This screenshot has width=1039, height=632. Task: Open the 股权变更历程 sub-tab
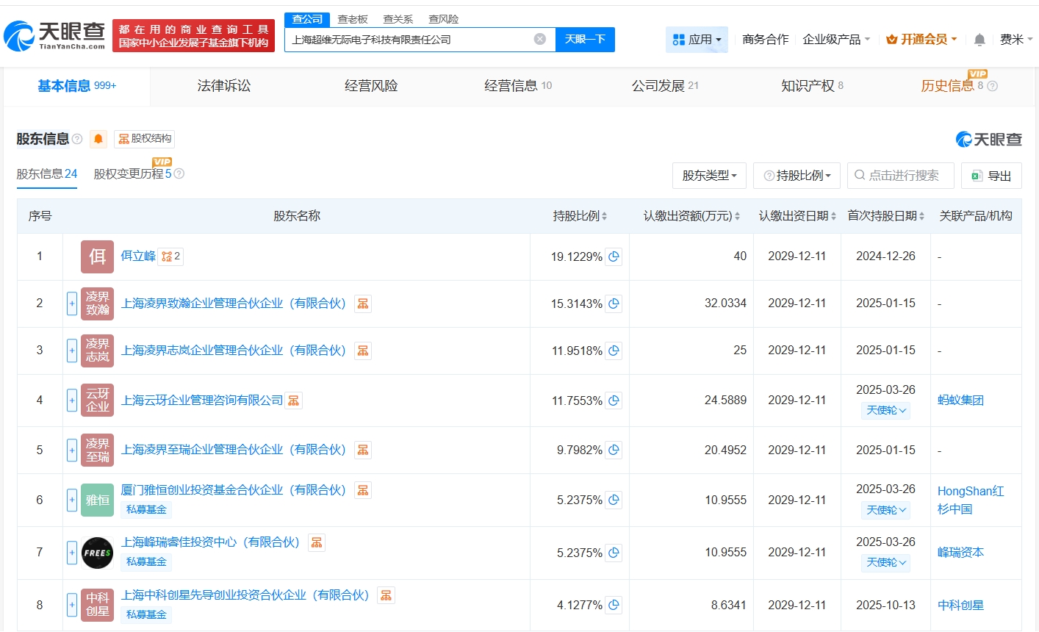tap(132, 174)
